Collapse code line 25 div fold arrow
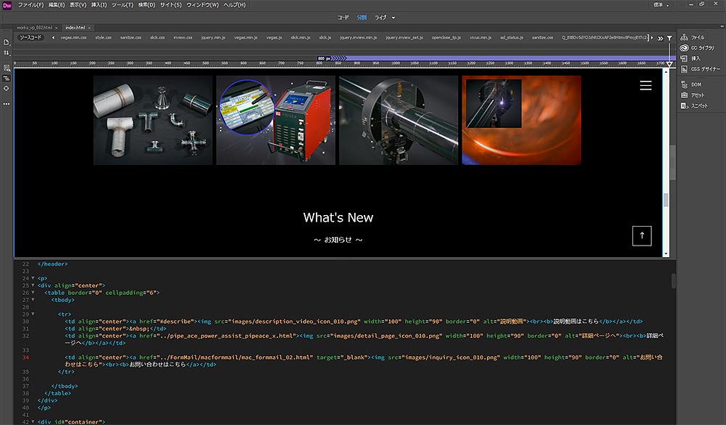726x425 pixels. tap(33, 286)
